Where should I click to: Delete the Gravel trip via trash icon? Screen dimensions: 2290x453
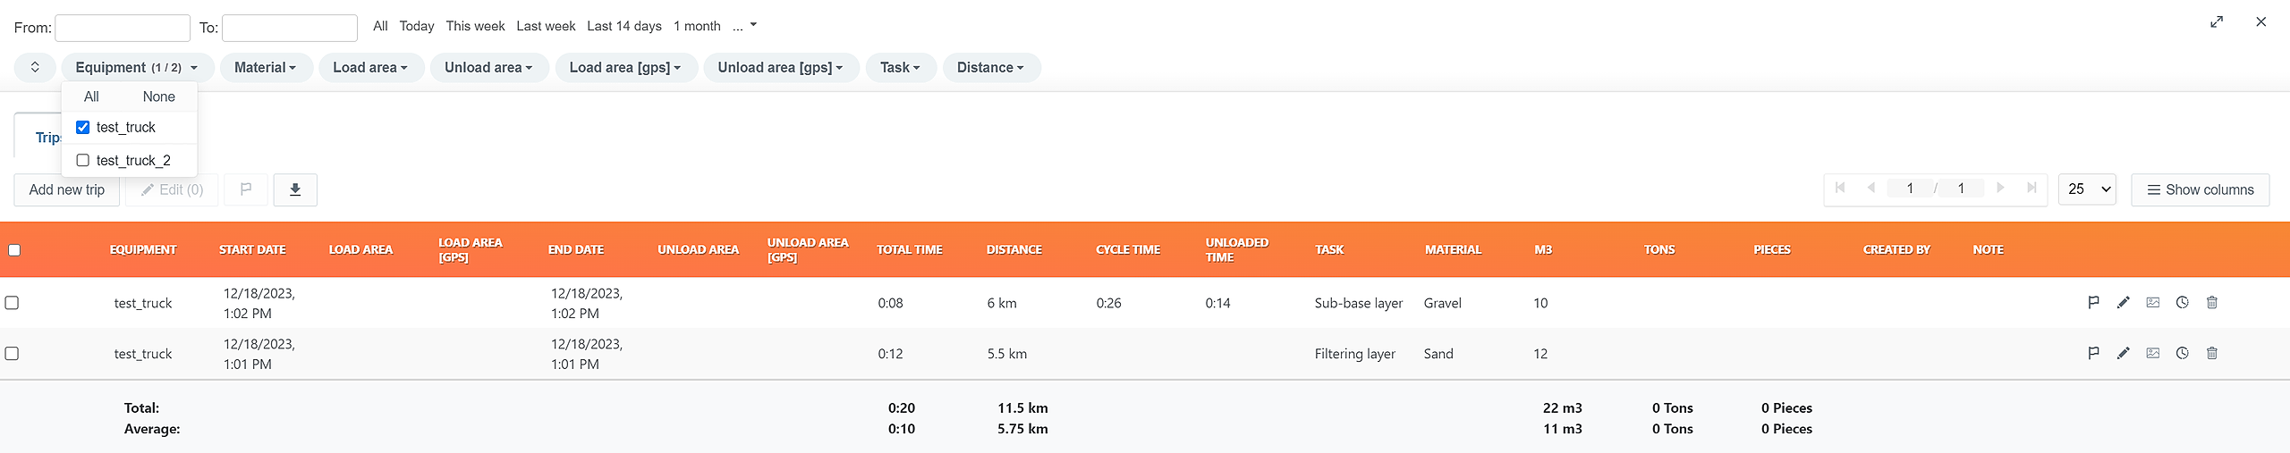pos(2211,303)
